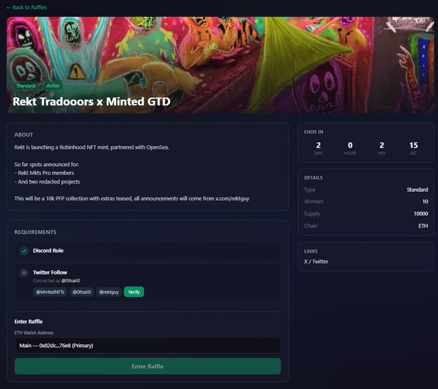Click the DETAILS heading
Viewport: 438px width, 389px height.
point(313,178)
